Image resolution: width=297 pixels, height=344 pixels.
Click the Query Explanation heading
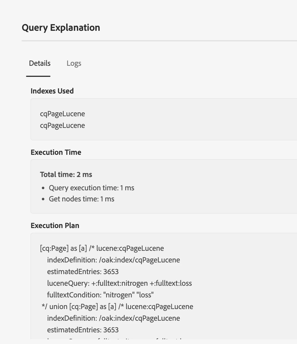tap(61, 28)
